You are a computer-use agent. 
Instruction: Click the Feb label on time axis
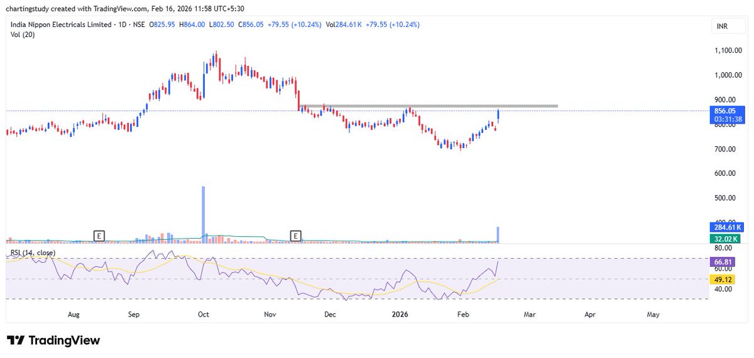pos(463,314)
